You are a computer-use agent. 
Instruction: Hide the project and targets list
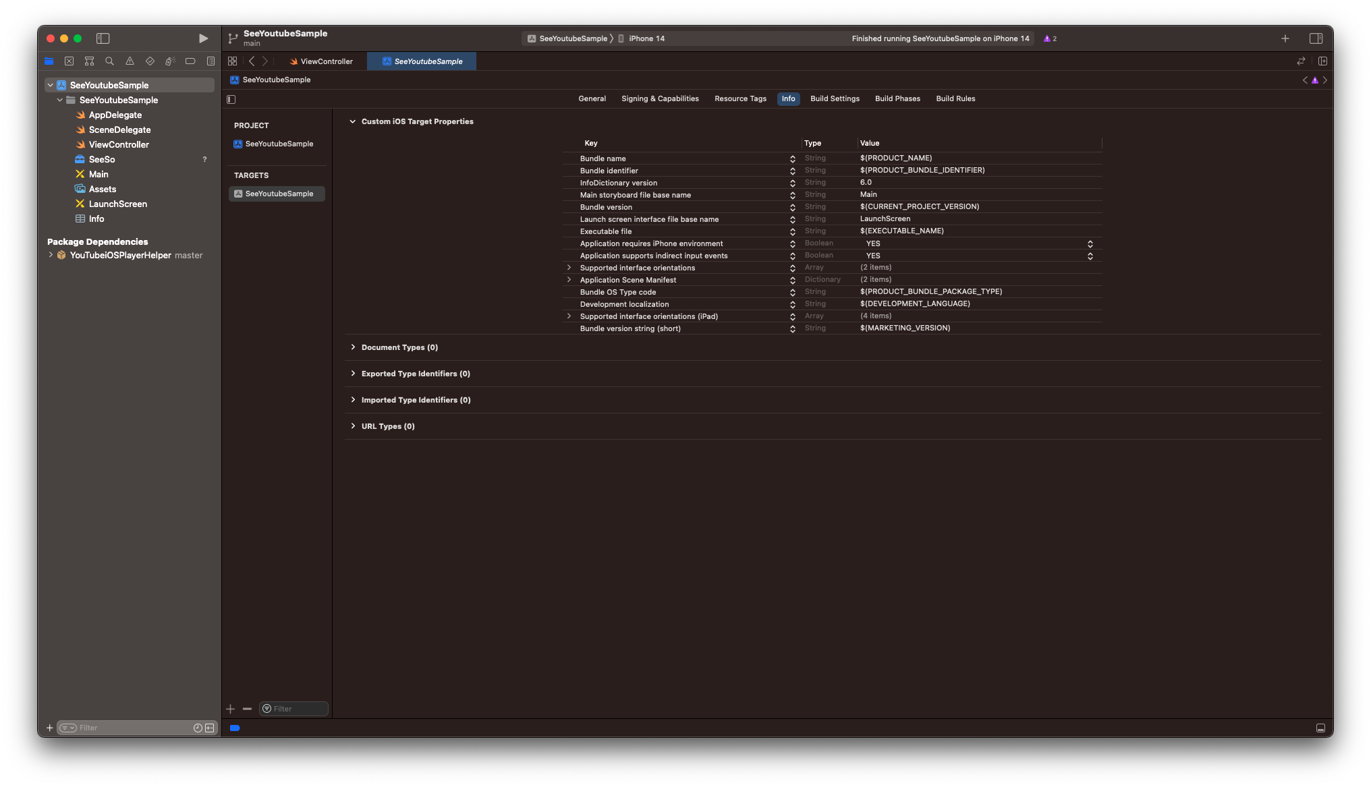(231, 99)
